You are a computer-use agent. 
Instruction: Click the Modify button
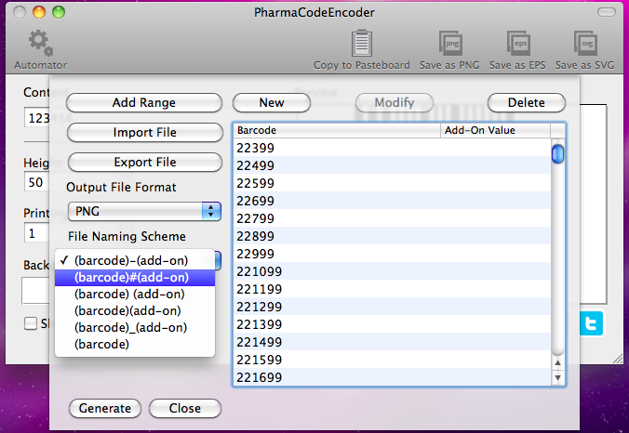[x=395, y=102]
